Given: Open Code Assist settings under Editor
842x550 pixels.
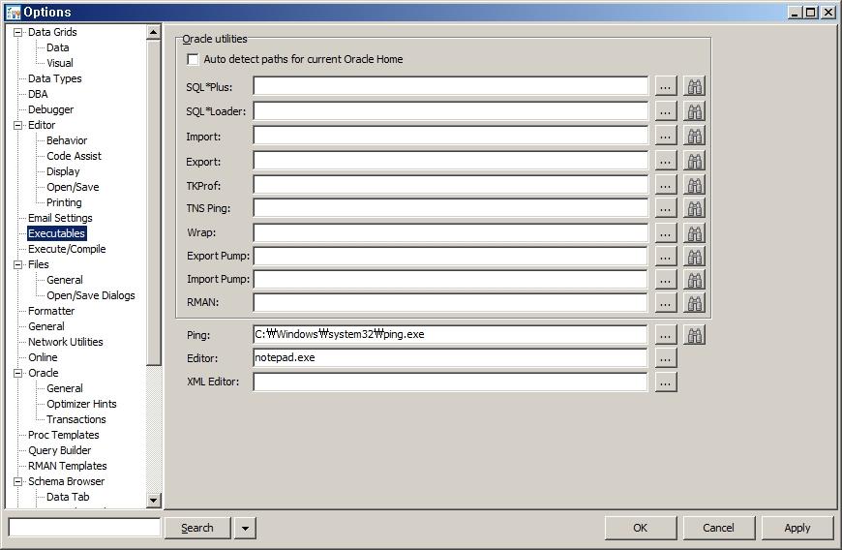Looking at the screenshot, I should pos(74,156).
